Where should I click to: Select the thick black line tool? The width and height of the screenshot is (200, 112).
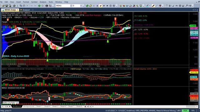153,6
